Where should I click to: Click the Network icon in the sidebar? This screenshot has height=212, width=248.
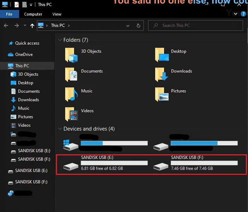pos(11,193)
